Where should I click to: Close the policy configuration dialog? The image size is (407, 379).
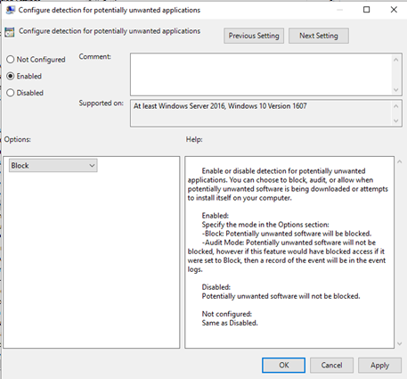click(x=394, y=10)
